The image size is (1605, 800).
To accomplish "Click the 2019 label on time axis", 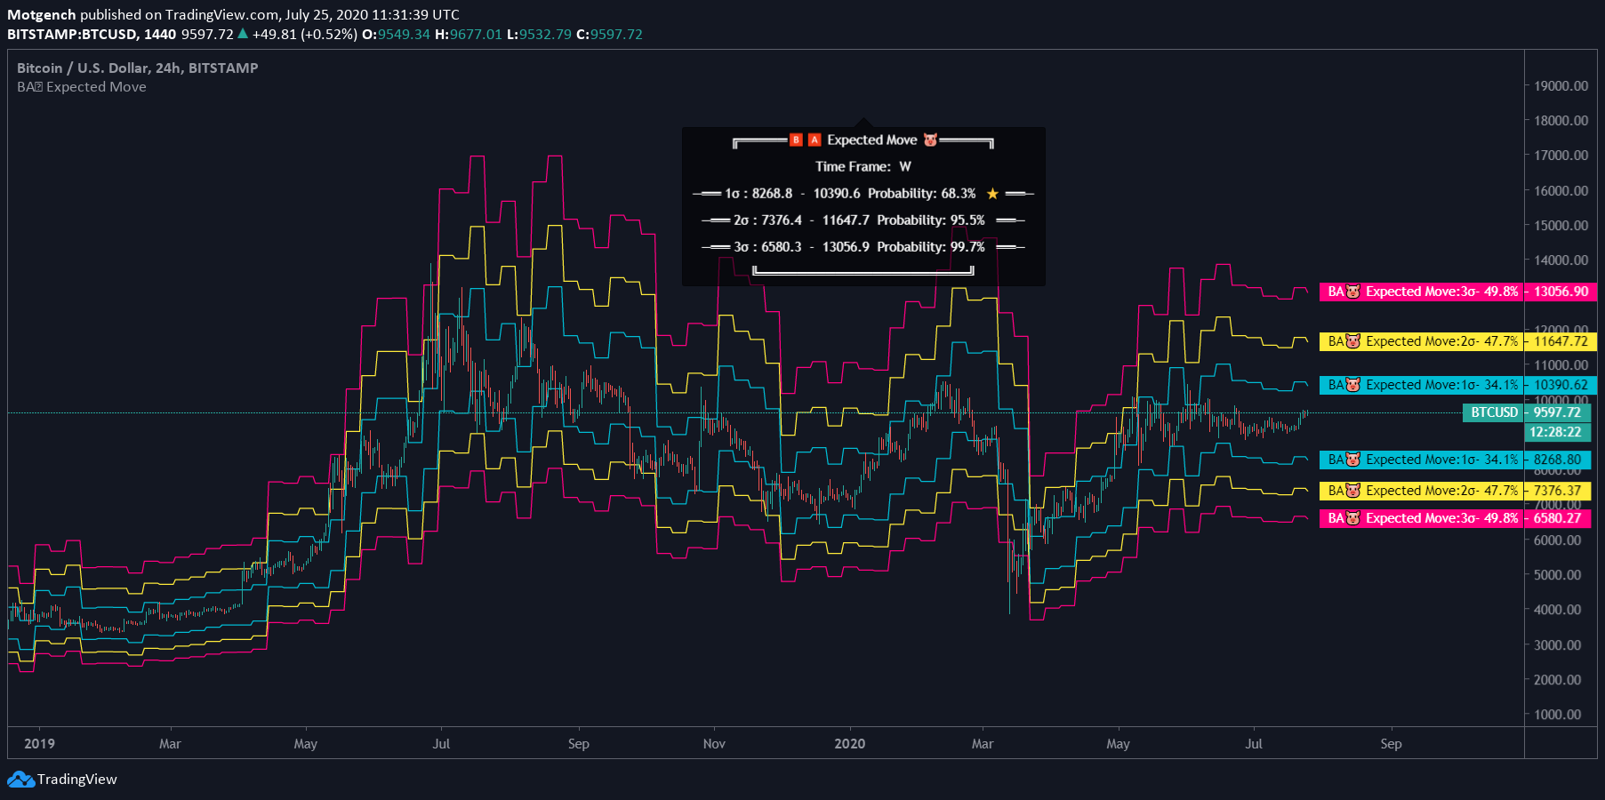I will [39, 744].
